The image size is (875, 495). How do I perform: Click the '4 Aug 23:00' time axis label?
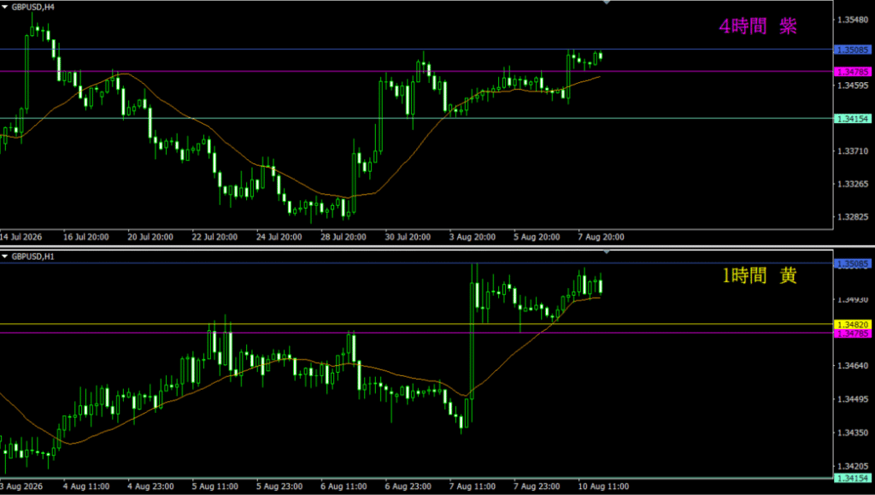(150, 486)
